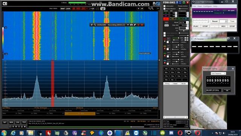Click REC button in RDS window
This screenshot has width=241, height=136.
tap(223, 26)
